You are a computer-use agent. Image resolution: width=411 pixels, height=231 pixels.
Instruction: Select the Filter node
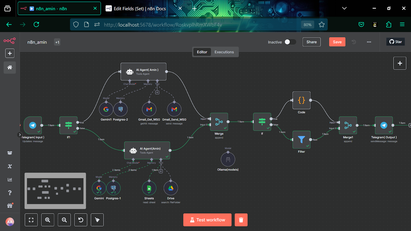[x=301, y=140]
